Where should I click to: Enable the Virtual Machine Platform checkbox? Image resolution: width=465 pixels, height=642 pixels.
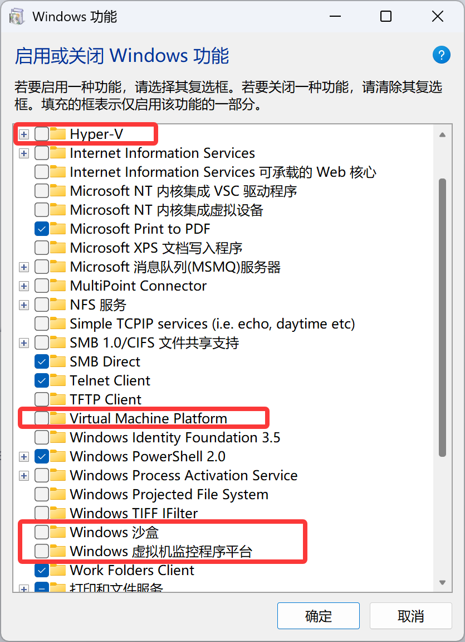click(x=42, y=418)
